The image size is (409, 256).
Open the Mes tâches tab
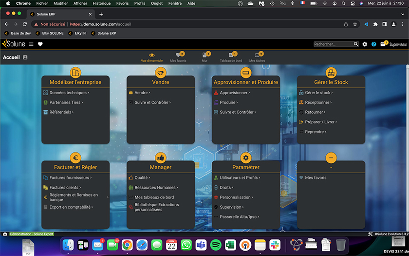pos(257,57)
